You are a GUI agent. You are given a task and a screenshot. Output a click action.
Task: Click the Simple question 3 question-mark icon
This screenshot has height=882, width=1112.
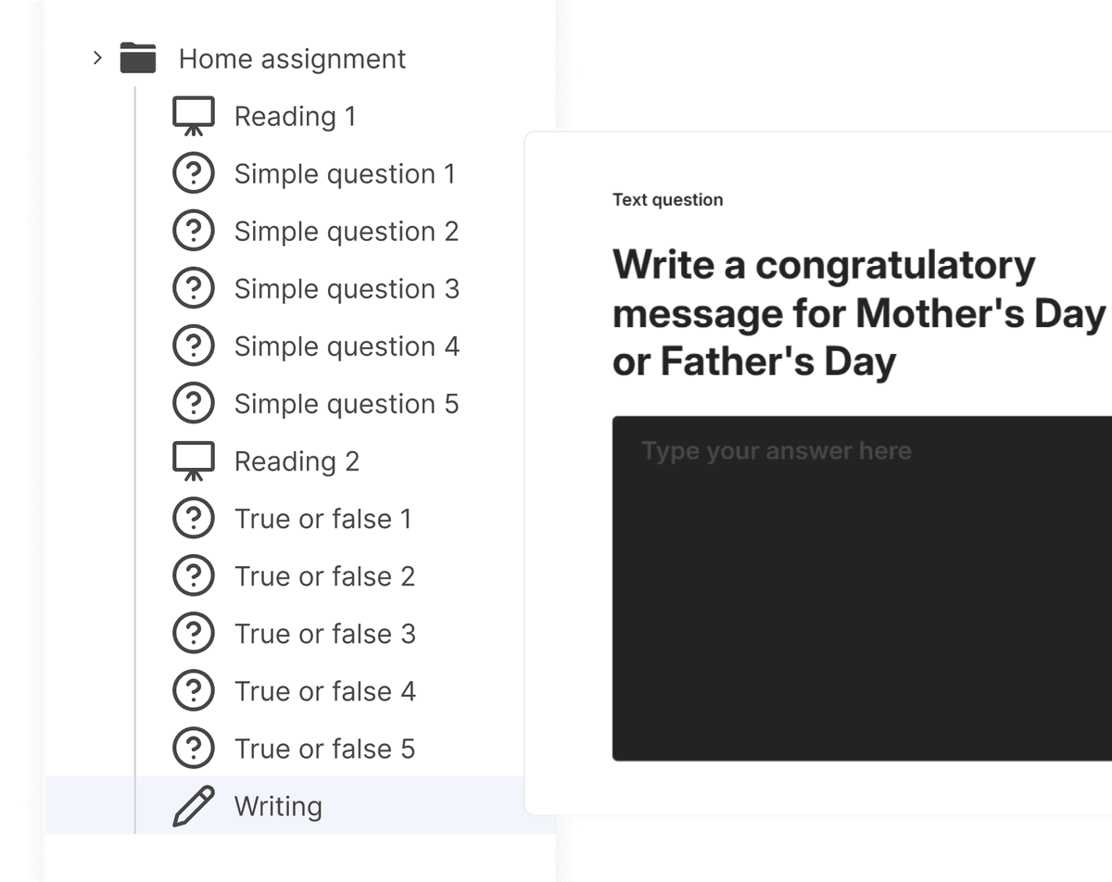coord(194,289)
